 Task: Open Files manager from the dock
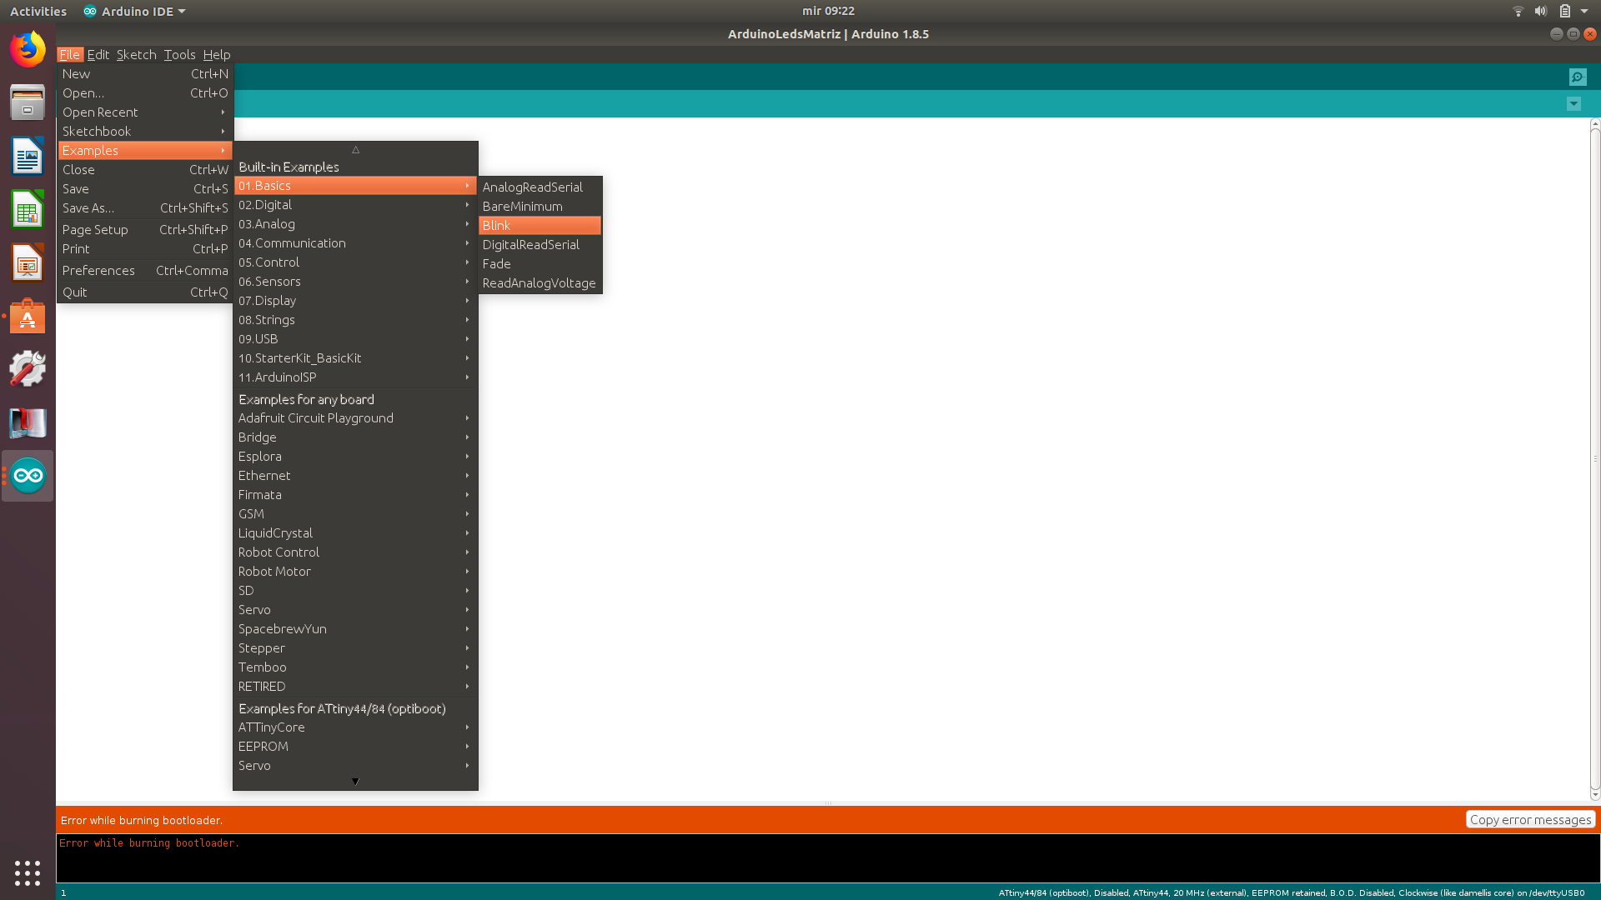coord(28,102)
